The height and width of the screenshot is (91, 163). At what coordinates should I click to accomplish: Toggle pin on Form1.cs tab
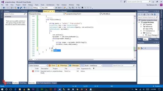tap(51, 11)
